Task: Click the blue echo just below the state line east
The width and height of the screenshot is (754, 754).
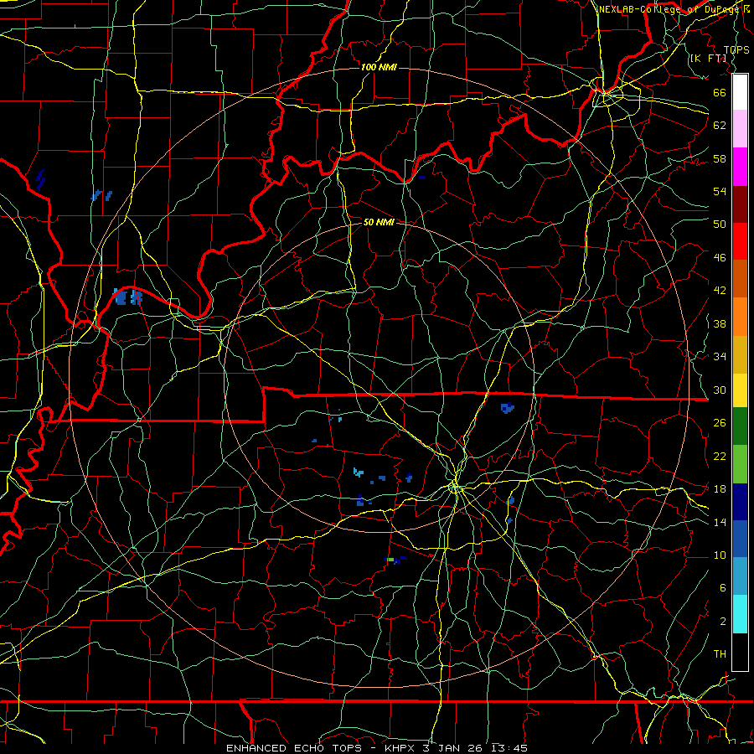Action: pos(508,408)
